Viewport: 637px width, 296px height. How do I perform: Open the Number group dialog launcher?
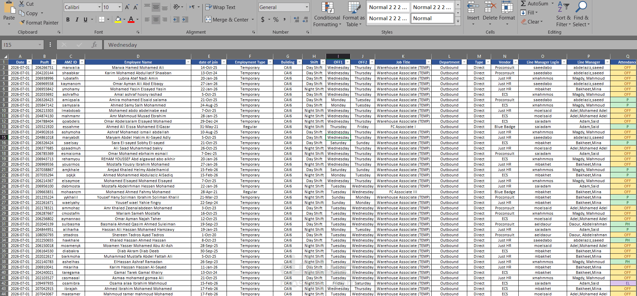pos(308,32)
